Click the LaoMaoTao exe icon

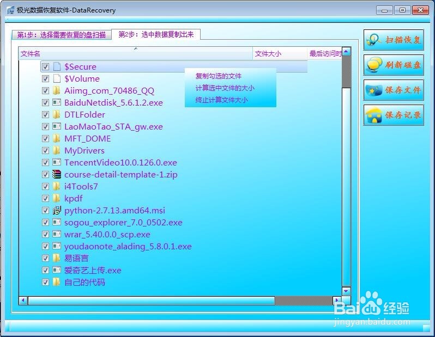point(57,126)
